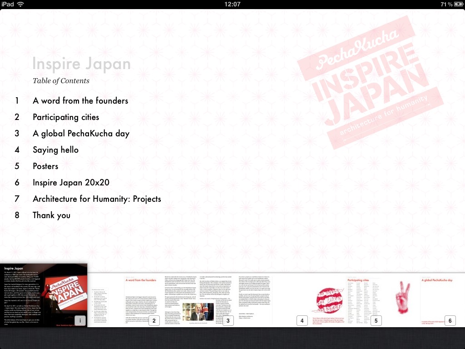Tap page number 4 badge
This screenshot has height=349, width=465.
point(302,321)
